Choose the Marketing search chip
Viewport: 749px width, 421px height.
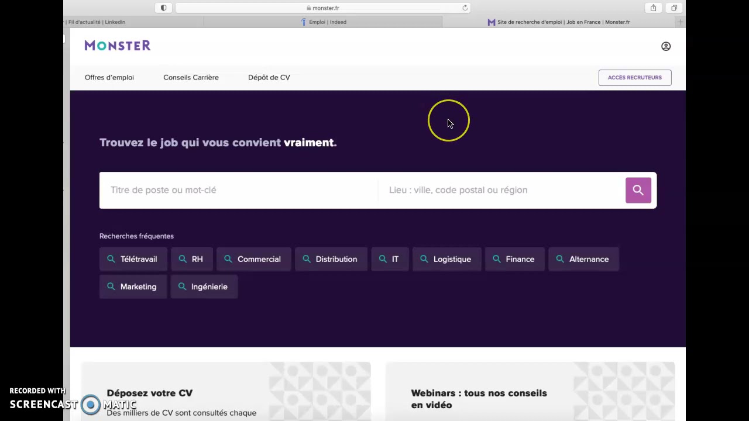point(133,287)
